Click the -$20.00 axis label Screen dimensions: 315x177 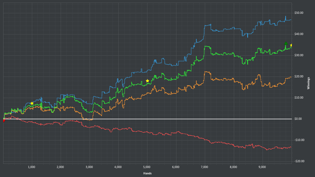[299, 161]
